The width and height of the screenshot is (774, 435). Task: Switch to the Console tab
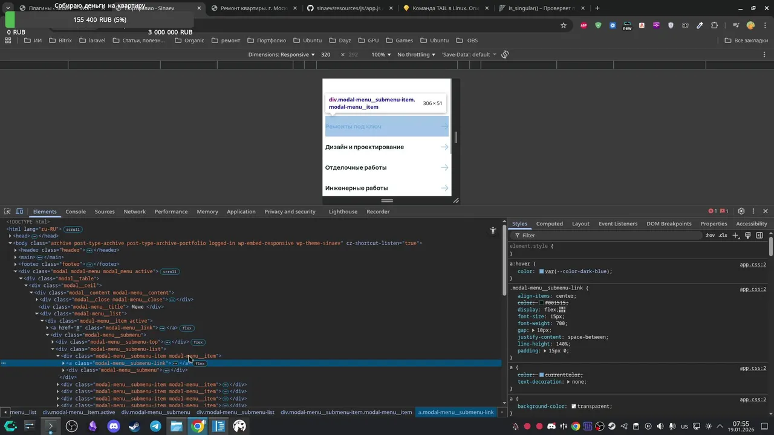tap(76, 211)
